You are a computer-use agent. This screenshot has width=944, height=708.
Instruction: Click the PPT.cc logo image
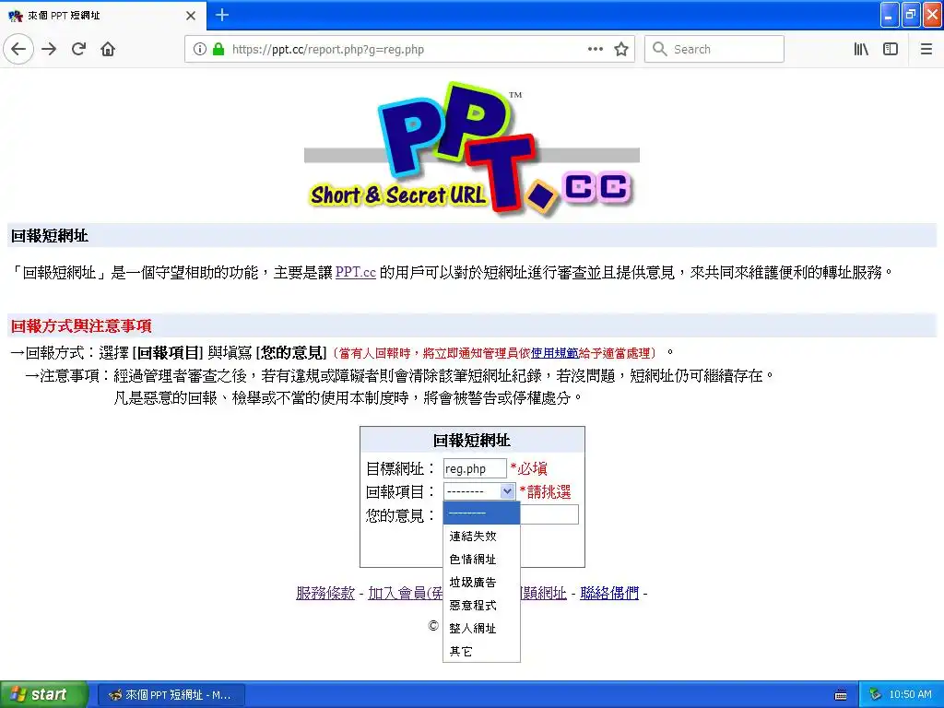tap(472, 149)
